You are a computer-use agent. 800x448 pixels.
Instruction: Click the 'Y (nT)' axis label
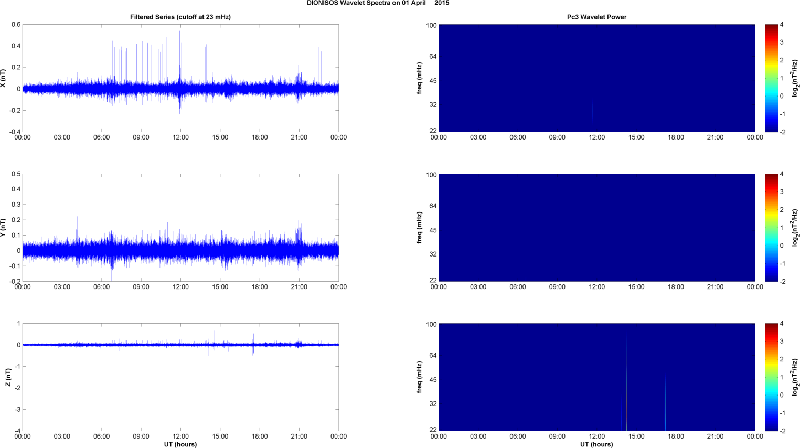[x=4, y=228]
